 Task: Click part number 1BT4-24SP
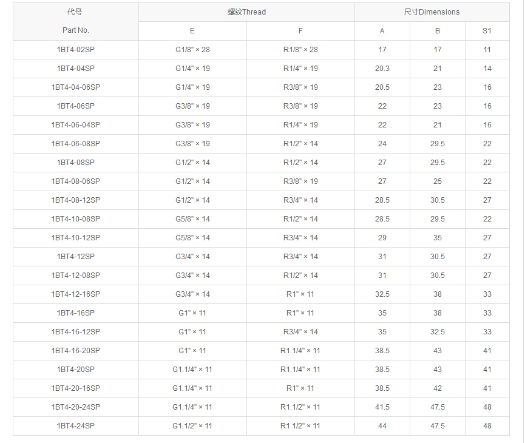75,426
